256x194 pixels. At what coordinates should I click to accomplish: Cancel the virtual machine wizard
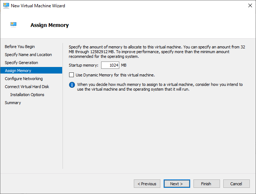[x=236, y=184]
